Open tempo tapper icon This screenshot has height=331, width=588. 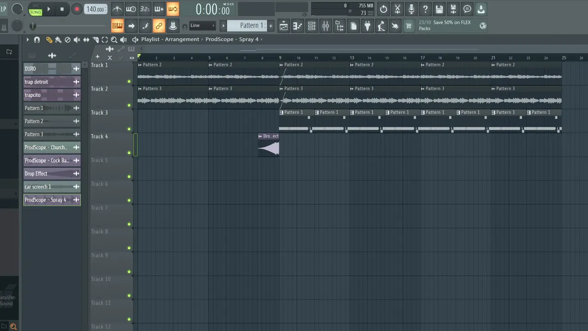pyautogui.click(x=381, y=26)
